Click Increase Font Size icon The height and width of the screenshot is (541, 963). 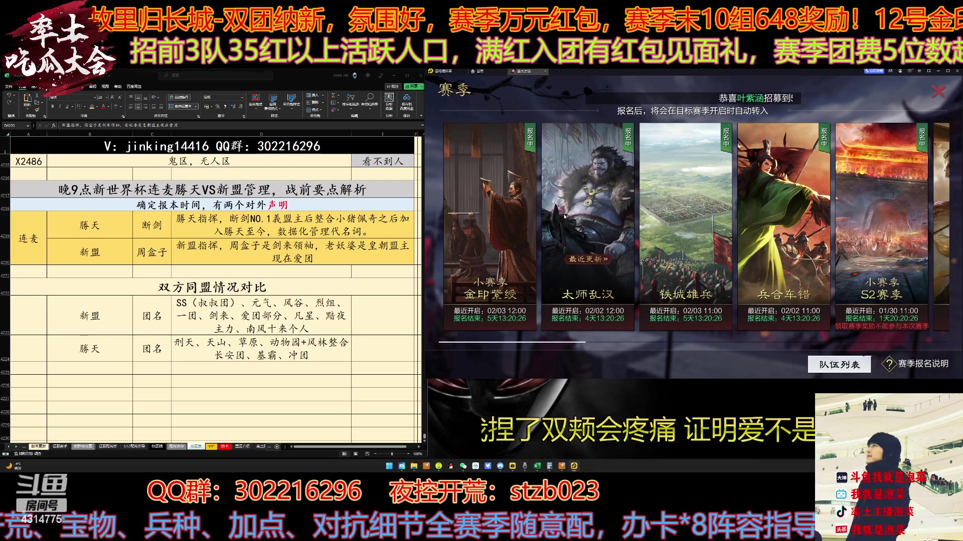point(112,97)
